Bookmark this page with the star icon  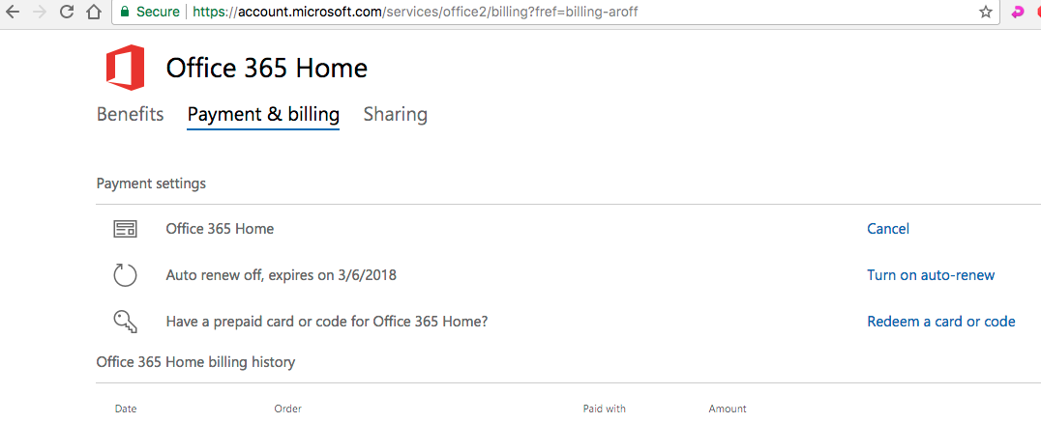pos(986,13)
